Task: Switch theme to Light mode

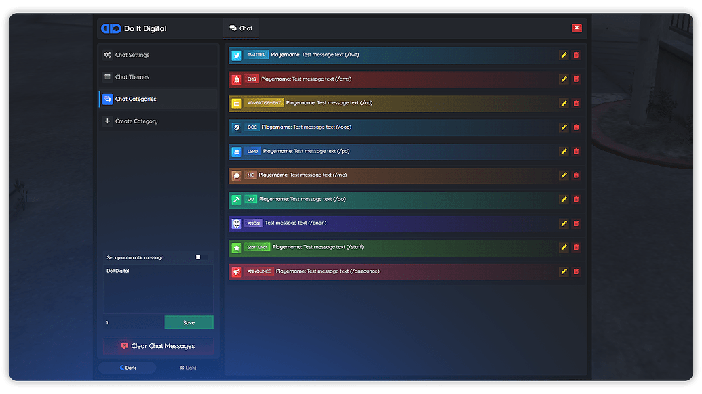Action: (x=187, y=368)
